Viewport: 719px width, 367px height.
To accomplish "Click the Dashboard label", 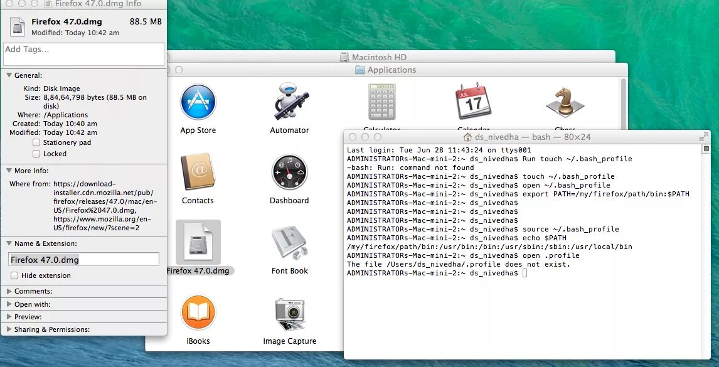I will 289,201.
